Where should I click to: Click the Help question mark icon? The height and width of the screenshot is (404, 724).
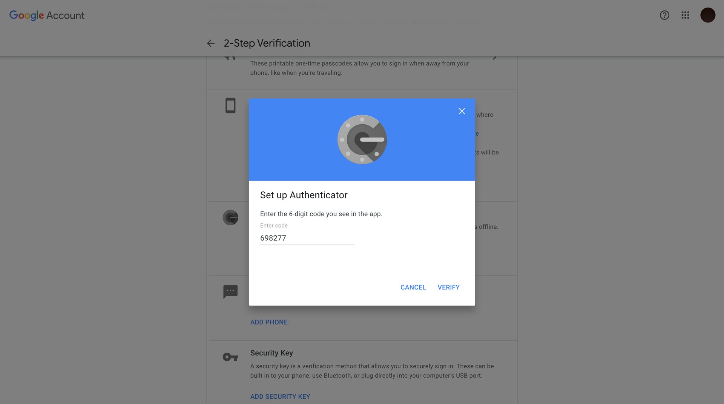[664, 15]
